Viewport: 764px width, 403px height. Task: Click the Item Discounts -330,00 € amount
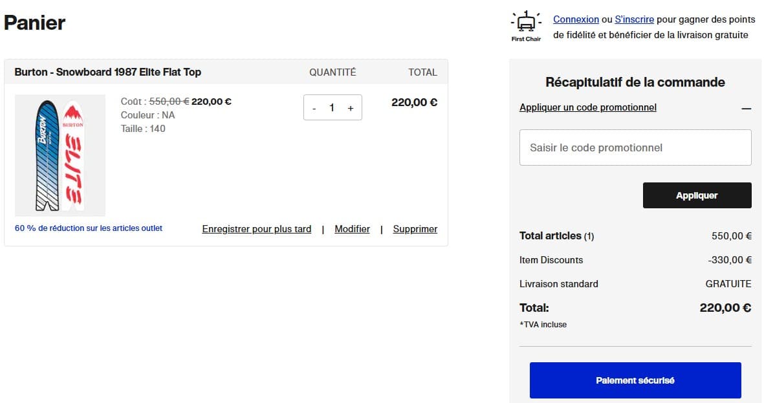(x=730, y=260)
